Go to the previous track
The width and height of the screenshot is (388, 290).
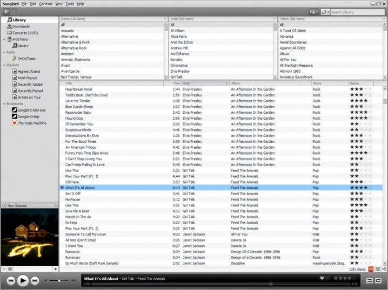coord(10,281)
